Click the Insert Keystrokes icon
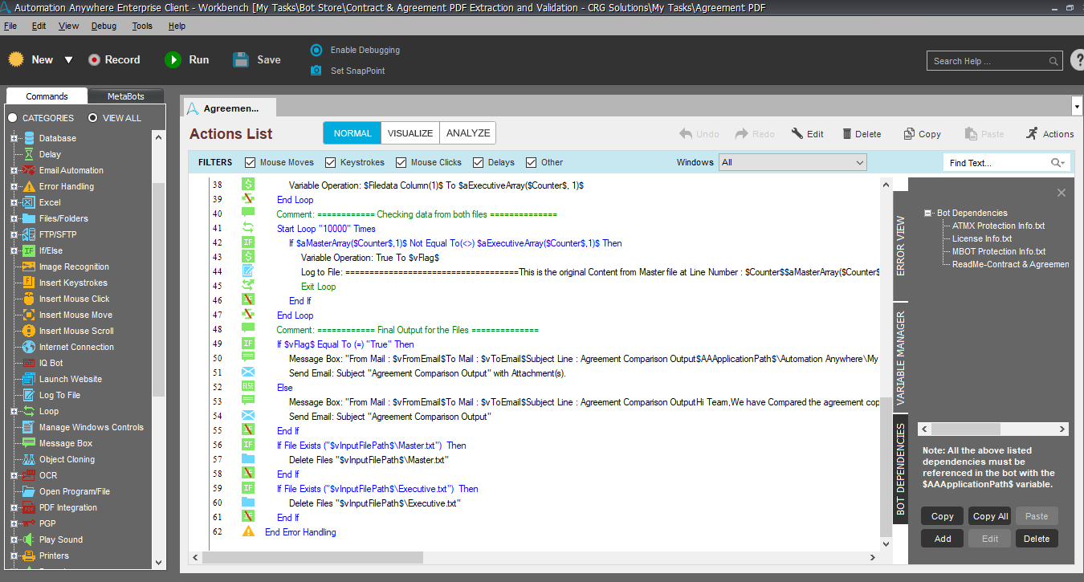 (x=29, y=283)
